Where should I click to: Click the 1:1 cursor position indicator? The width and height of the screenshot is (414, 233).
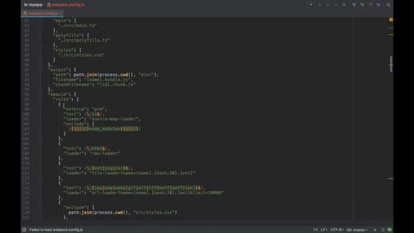315,230
